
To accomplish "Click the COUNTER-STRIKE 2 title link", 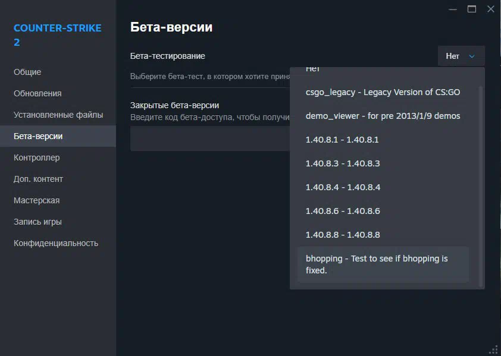I will coord(58,35).
